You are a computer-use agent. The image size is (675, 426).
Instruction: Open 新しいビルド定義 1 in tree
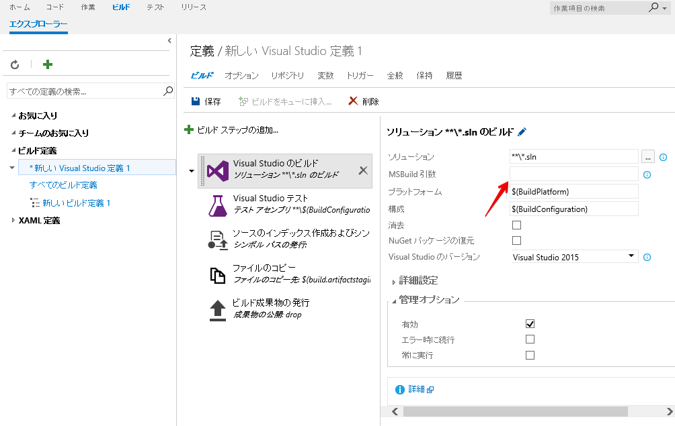[76, 203]
